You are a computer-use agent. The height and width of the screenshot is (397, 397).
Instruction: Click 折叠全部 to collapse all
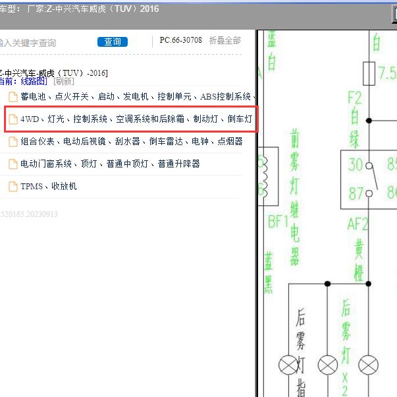pos(225,40)
